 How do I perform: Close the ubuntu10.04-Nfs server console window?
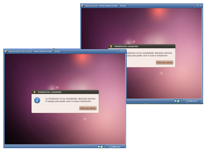click(x=124, y=52)
